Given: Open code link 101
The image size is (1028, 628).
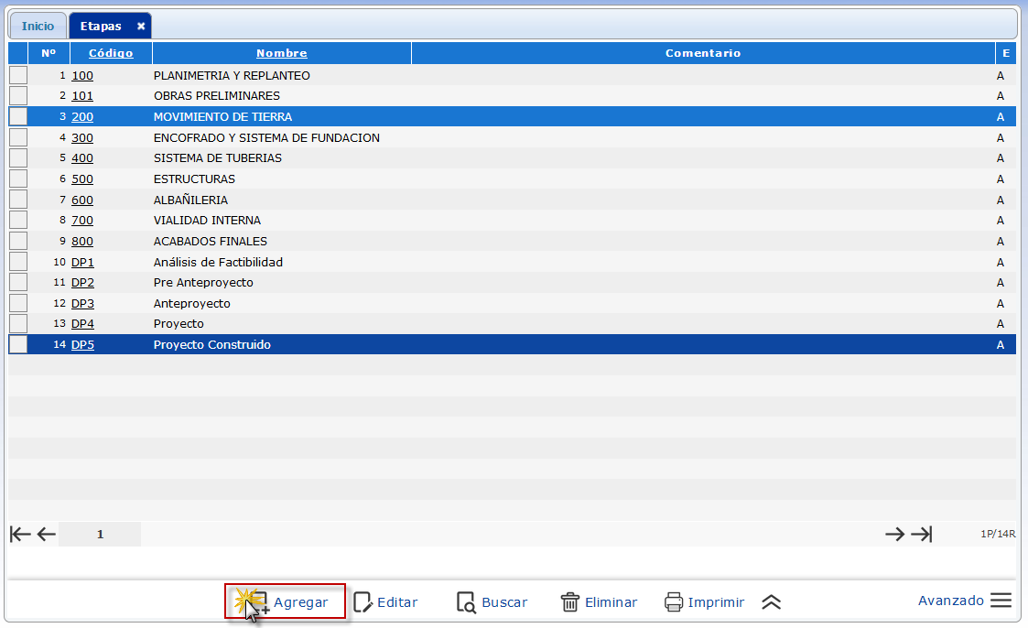Looking at the screenshot, I should click(82, 96).
